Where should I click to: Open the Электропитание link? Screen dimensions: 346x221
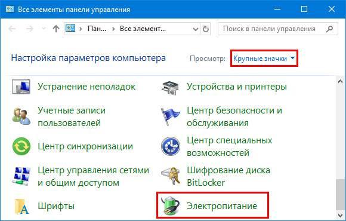pos(222,206)
